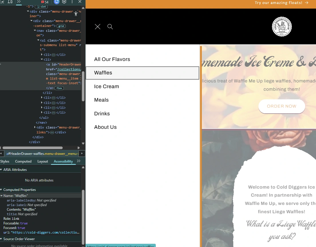Select the closing </ul> tag row
The image size is (316, 247).
(44, 118)
